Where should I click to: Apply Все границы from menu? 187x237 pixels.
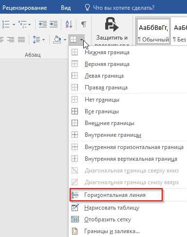(x=128, y=111)
